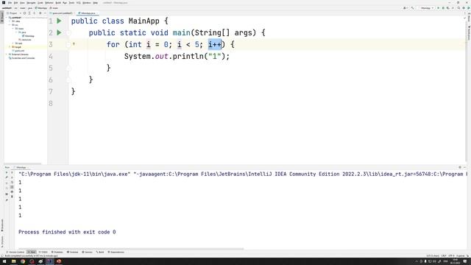Viewport: 471px width, 265px height.
Task: Jump up the stack trace in console
Action: pos(12,173)
